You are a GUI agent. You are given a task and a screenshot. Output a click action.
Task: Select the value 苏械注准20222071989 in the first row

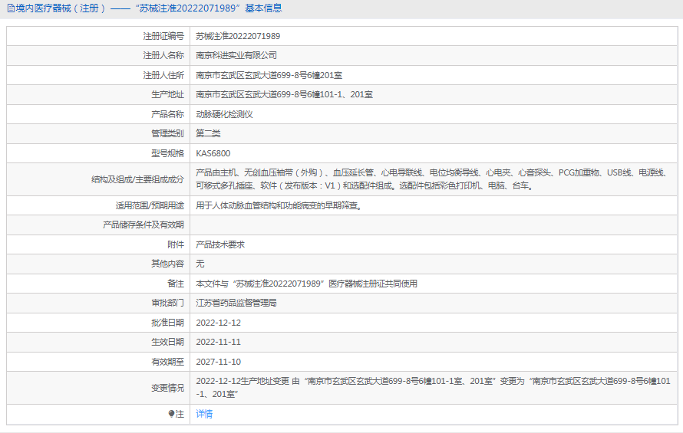click(238, 36)
